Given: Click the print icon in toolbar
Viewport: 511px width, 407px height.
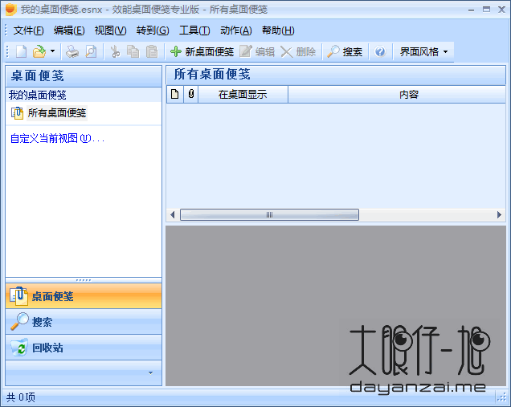Looking at the screenshot, I should [72, 51].
